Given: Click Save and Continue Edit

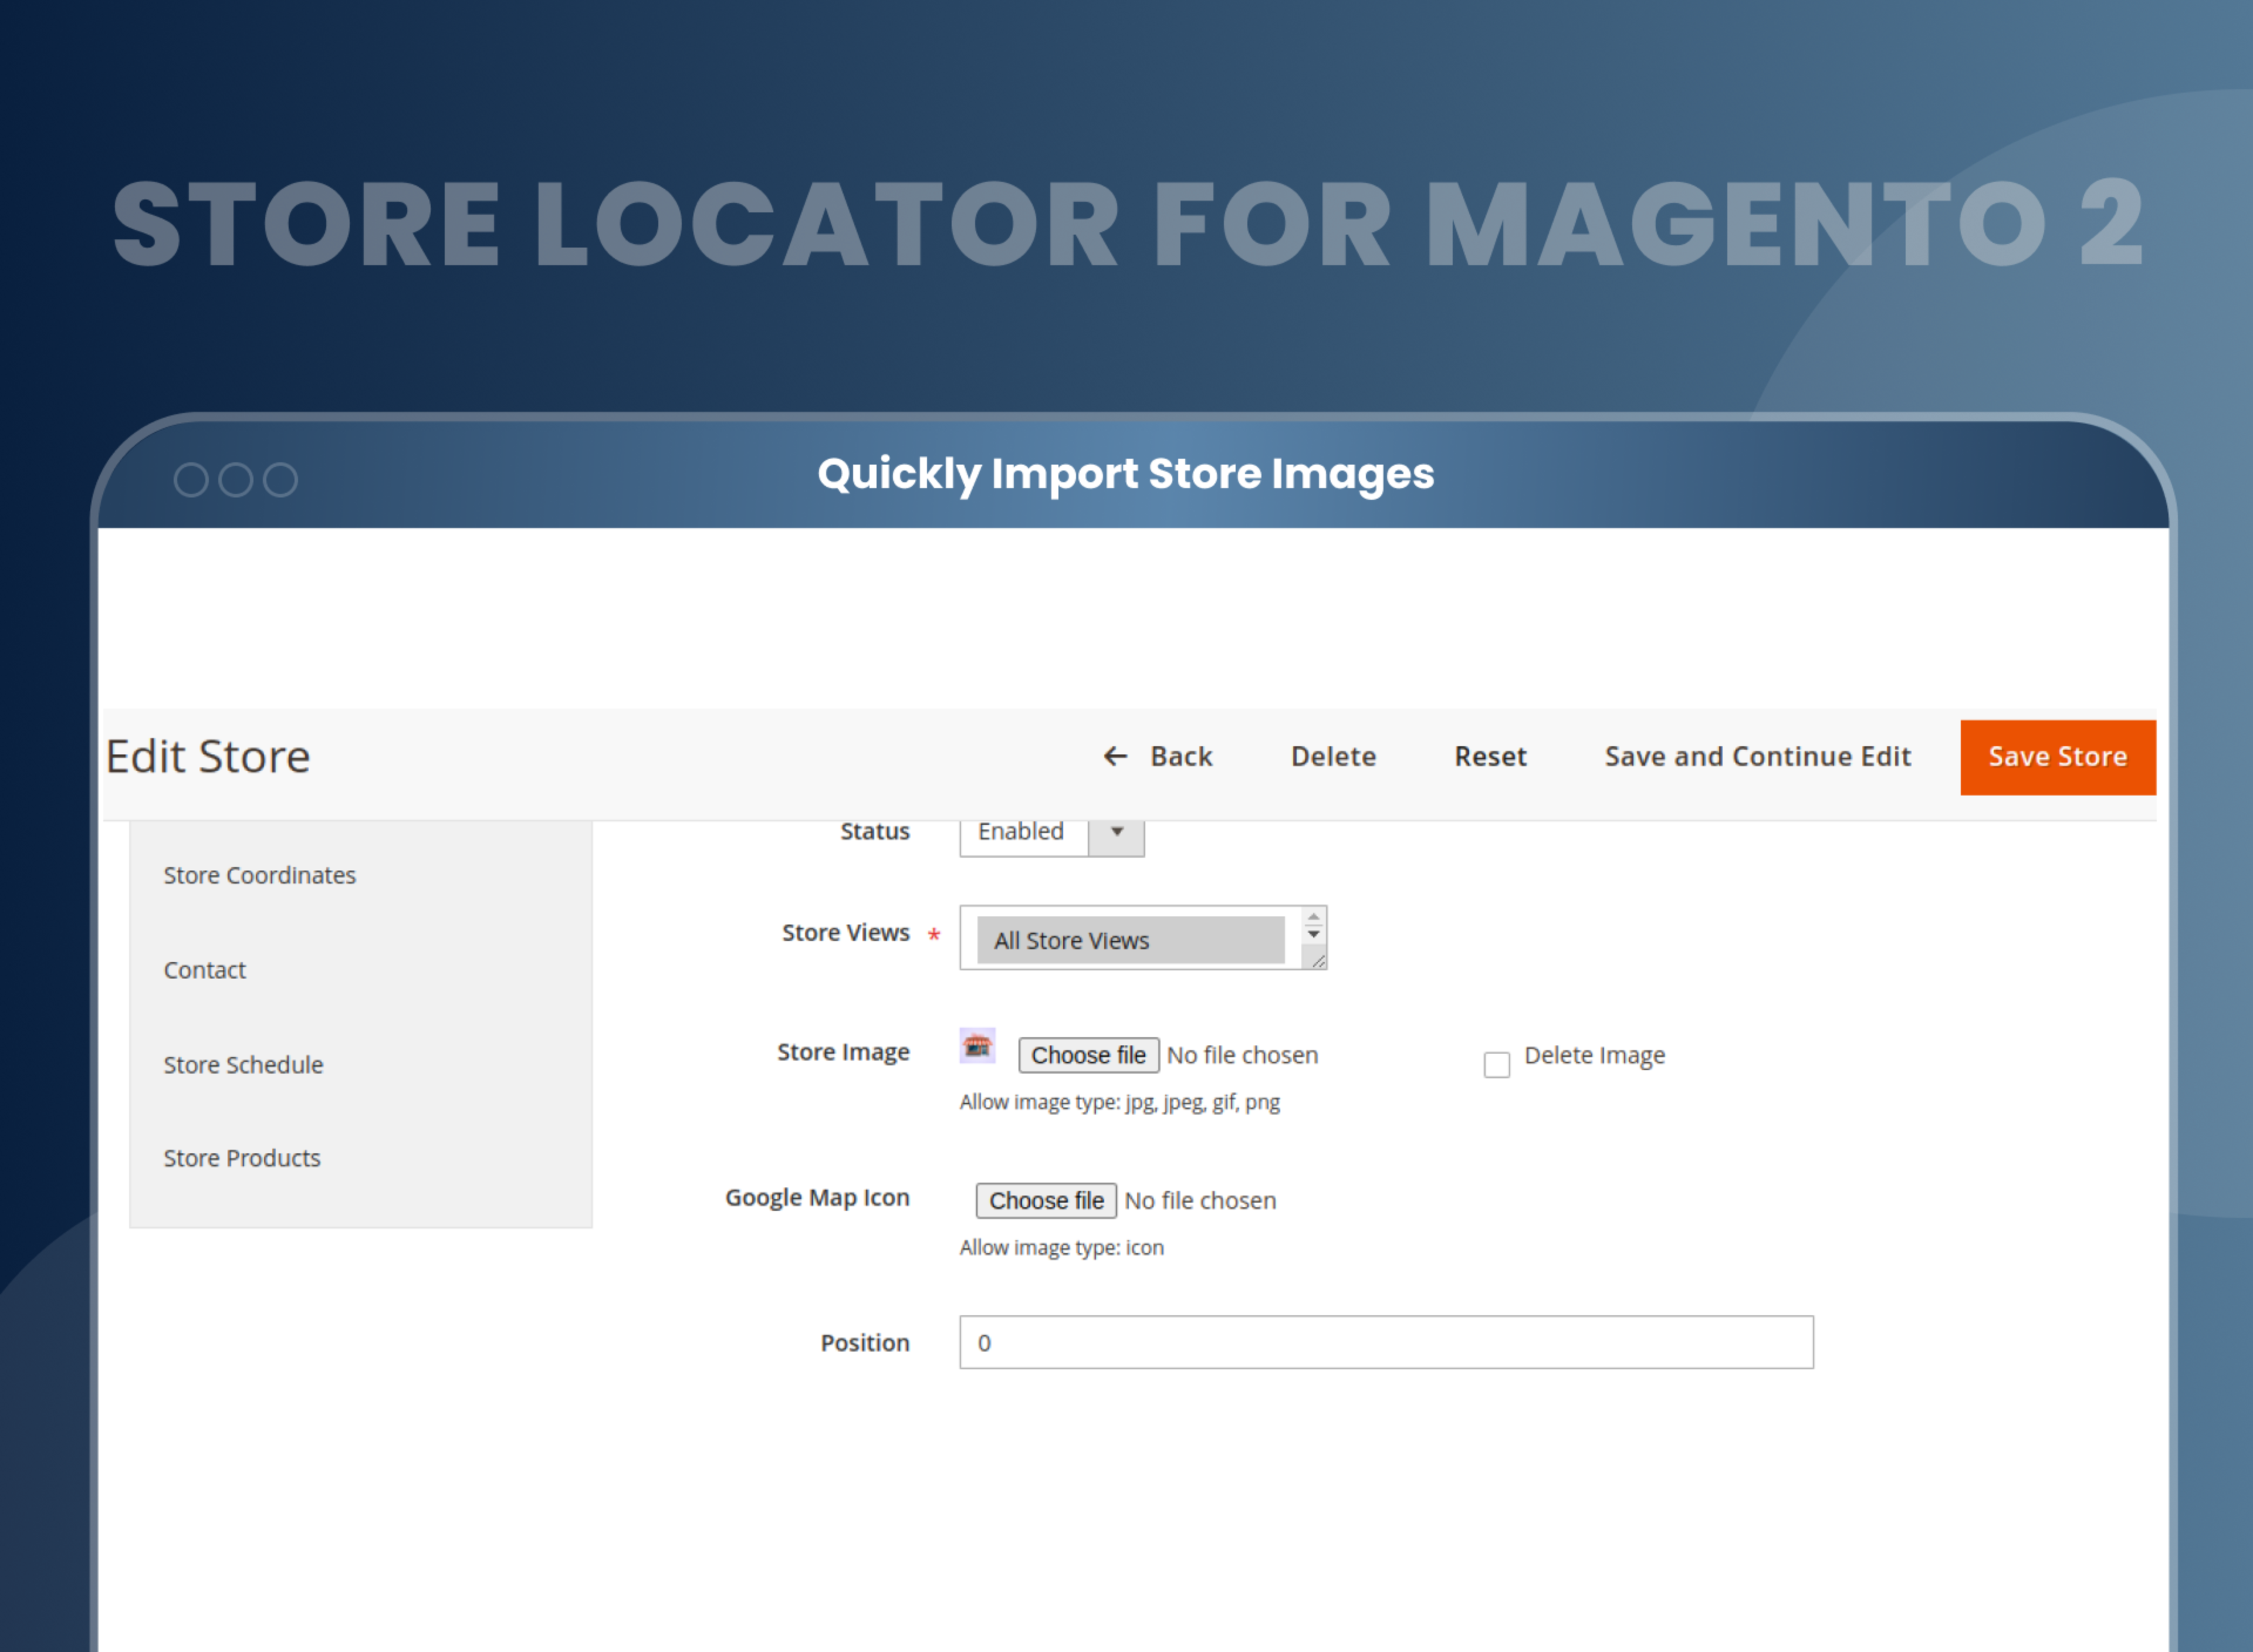Looking at the screenshot, I should coord(1757,757).
